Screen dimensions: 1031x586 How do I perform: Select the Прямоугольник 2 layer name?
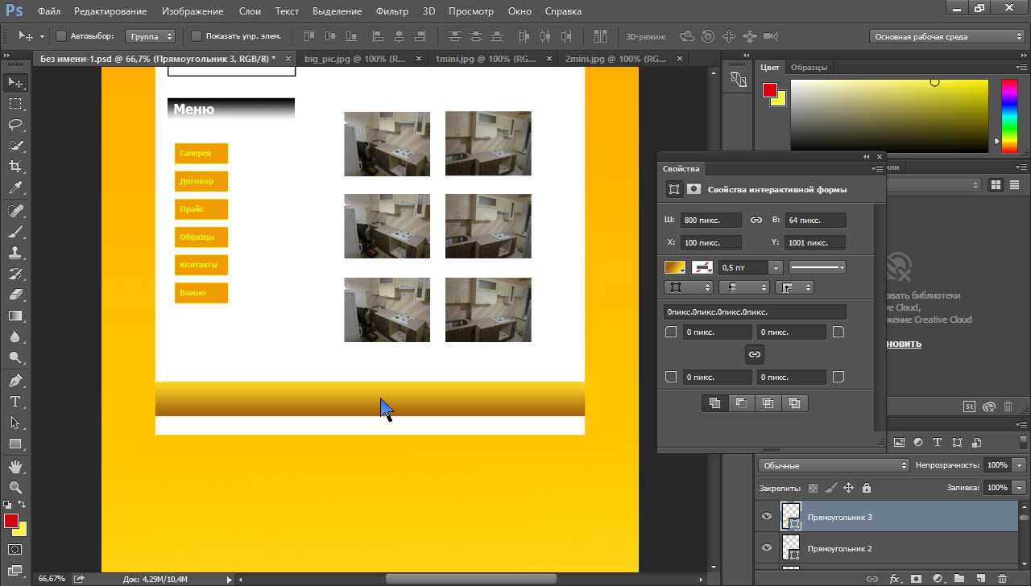pos(840,548)
